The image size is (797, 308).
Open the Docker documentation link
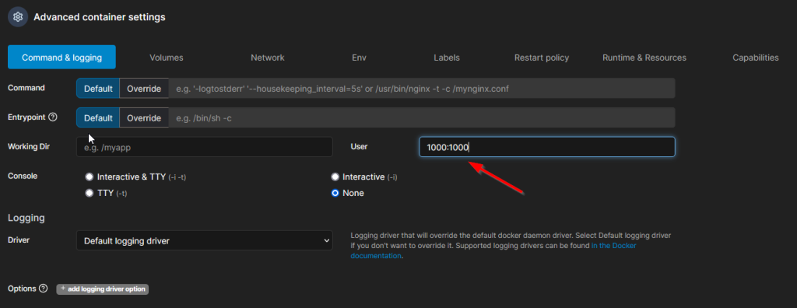[493, 251]
